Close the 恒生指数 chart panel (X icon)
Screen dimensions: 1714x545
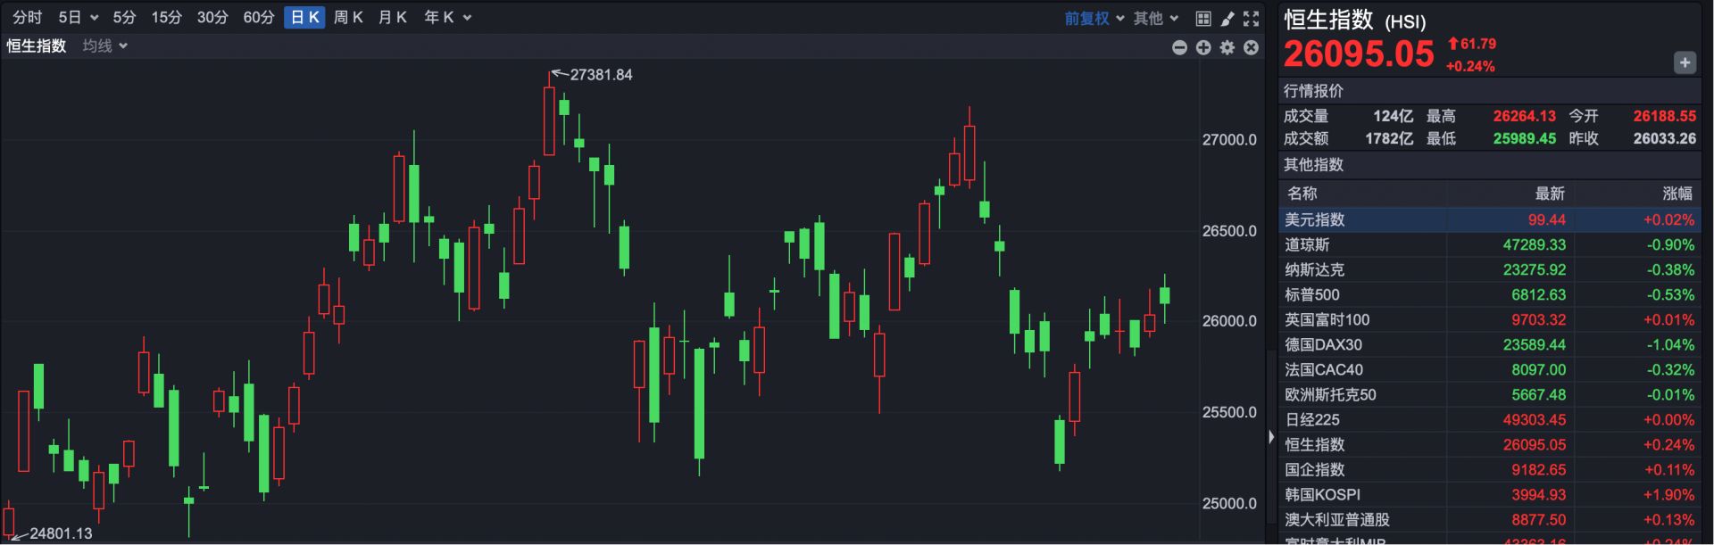tap(1252, 47)
